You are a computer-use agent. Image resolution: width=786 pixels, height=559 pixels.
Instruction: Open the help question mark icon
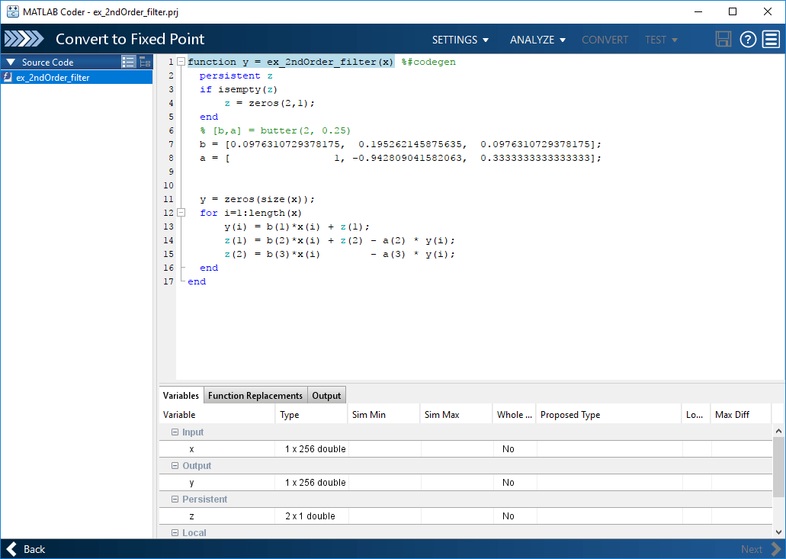point(747,39)
